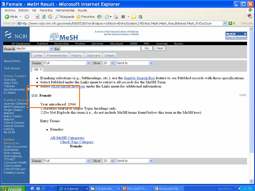Screen dimensions: 255x191
Task: Expand the address bar dropdown
Action: click(x=225, y=23)
